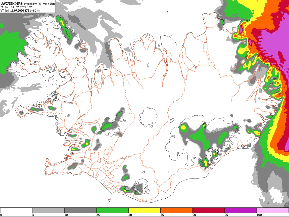The width and height of the screenshot is (289, 217).
Task: Click the '(+50 h)' forecast offset text
Action: point(35,11)
